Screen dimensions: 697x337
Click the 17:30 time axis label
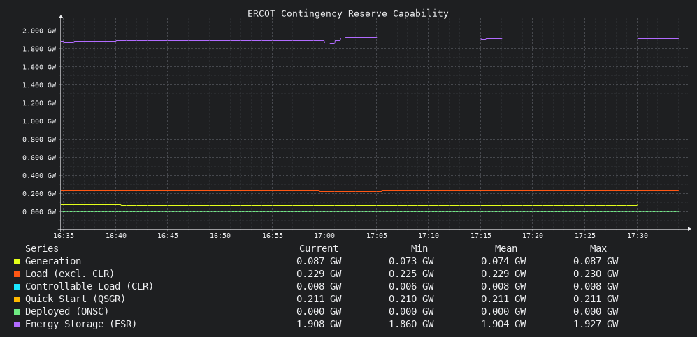point(637,235)
